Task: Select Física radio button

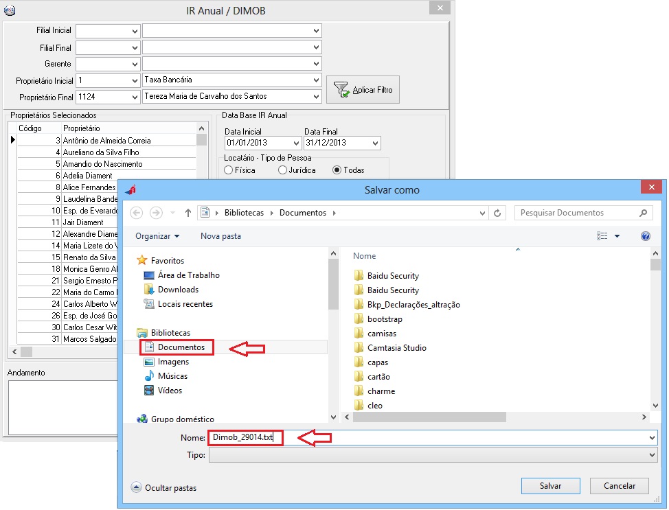Action: coord(229,170)
